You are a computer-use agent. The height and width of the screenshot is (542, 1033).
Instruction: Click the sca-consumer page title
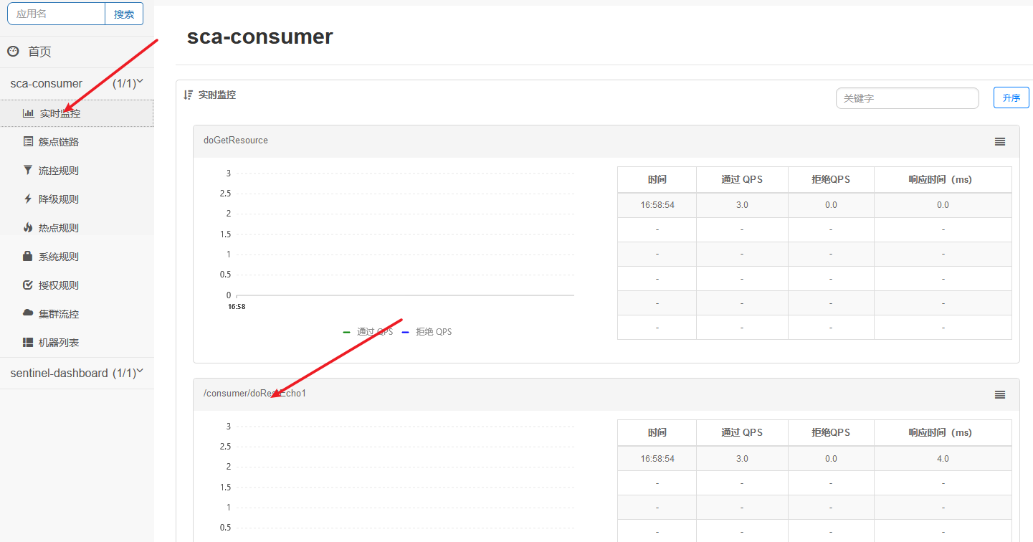pyautogui.click(x=260, y=37)
